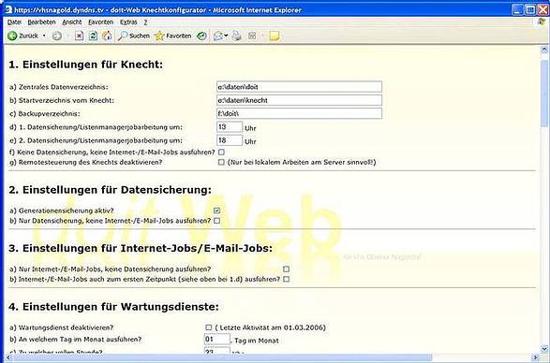Click the Zentrales Datenverzeichnis input field

[x=299, y=87]
